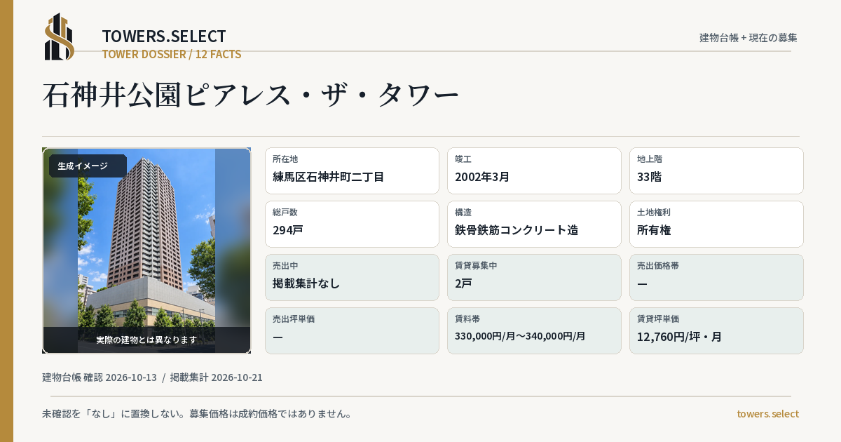Select the 売出中 card showing 掲載集計なし
This screenshot has height=442, width=841.
[x=352, y=277]
